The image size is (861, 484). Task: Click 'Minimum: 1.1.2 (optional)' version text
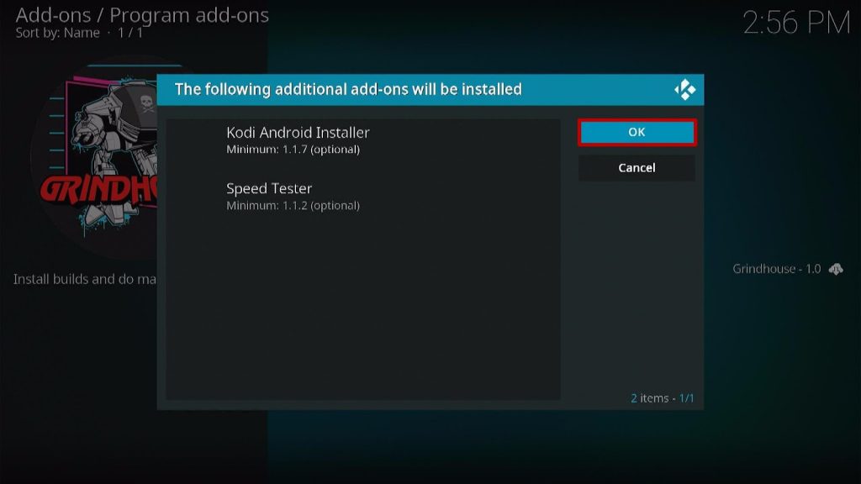point(293,206)
